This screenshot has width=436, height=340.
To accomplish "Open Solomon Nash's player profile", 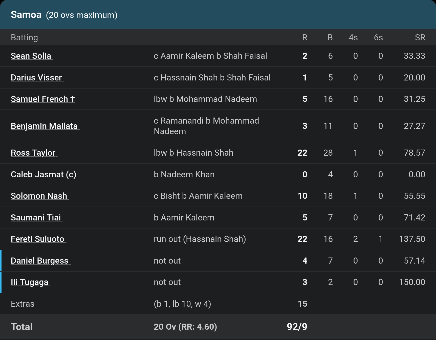I will tap(39, 196).
